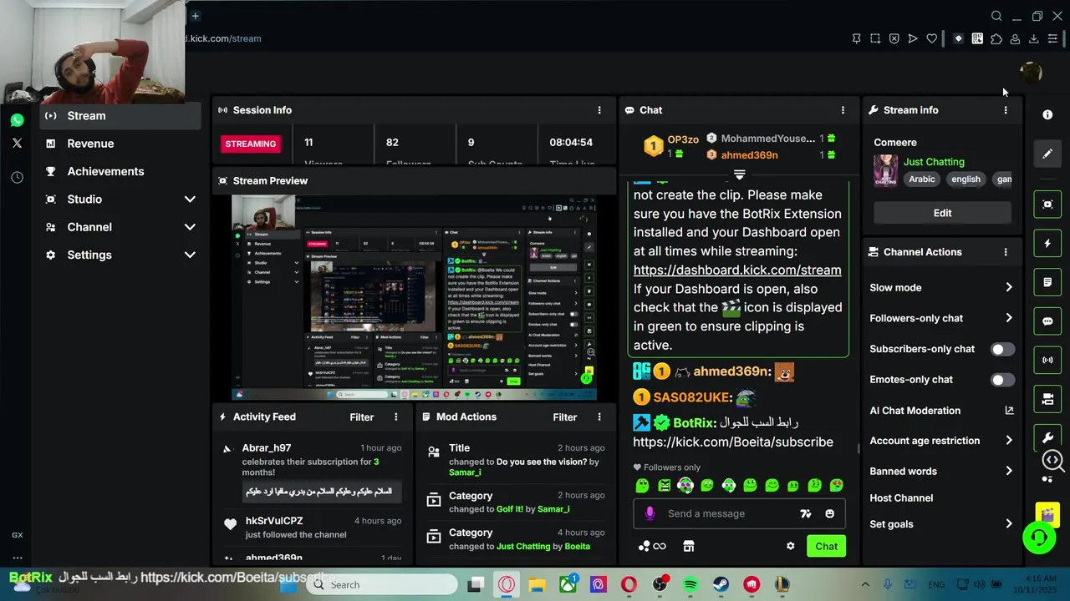
Task: Insert the heart-eyes green emote
Action: point(836,485)
